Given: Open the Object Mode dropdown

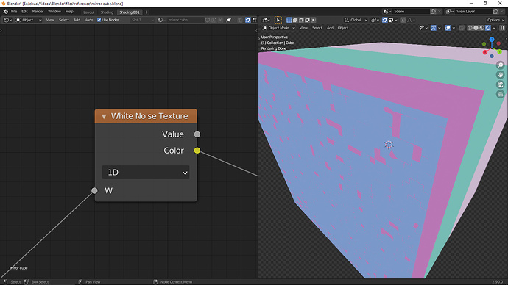Looking at the screenshot, I should tap(278, 28).
